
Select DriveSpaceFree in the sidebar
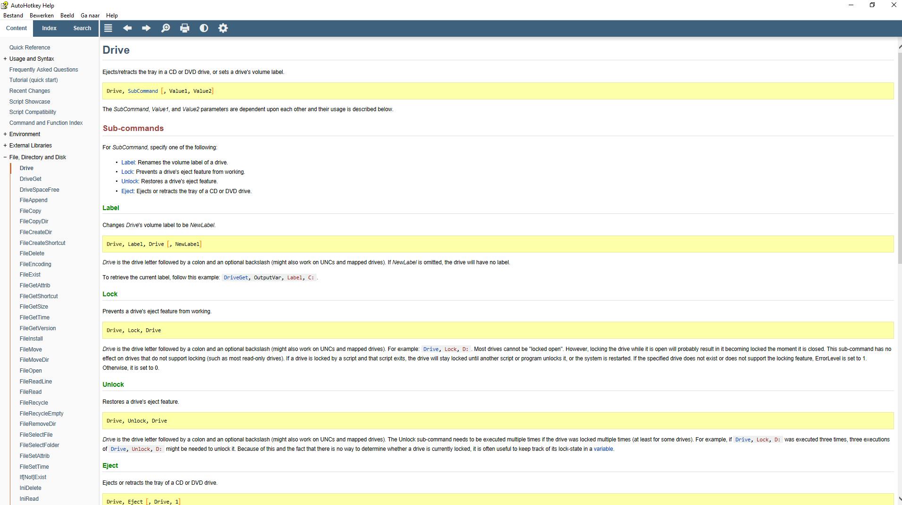pos(40,190)
